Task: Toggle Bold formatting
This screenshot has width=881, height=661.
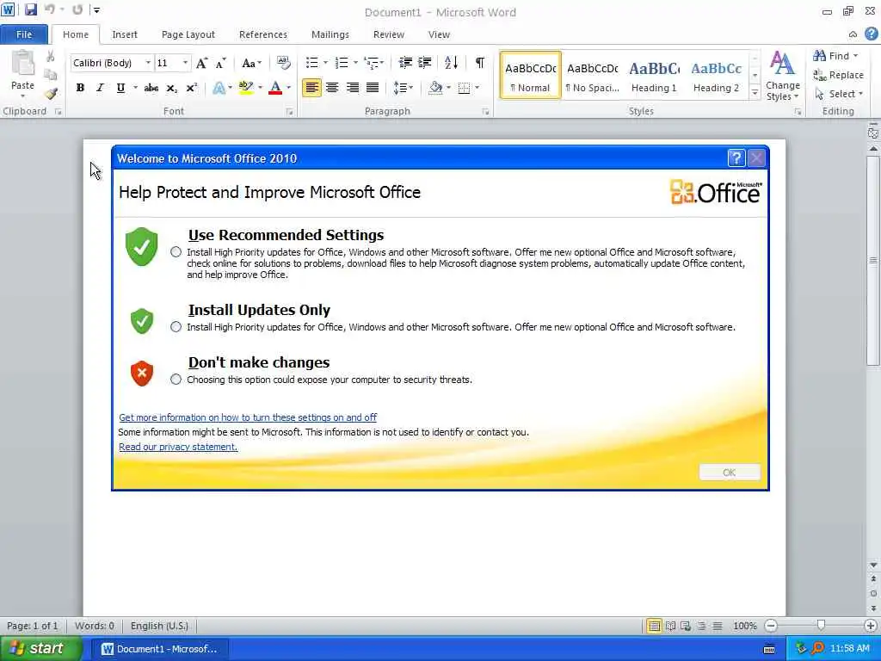Action: pos(80,88)
